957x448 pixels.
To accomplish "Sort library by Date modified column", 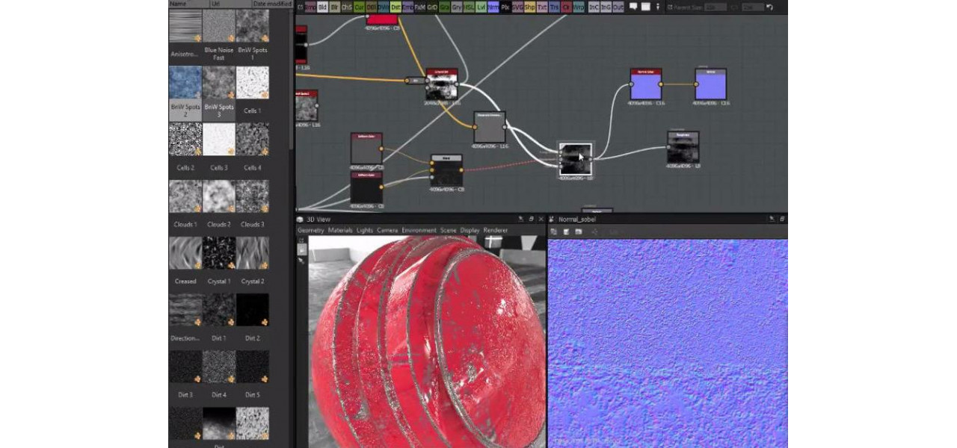I will point(271,4).
